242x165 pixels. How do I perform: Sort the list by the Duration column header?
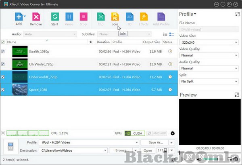coord(103,42)
